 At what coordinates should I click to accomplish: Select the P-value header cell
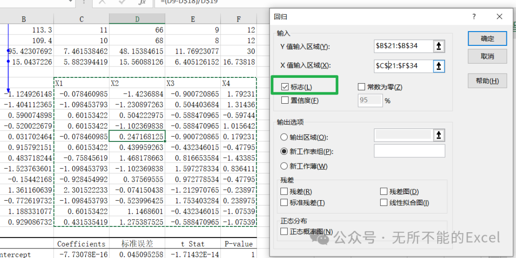[x=238, y=244]
